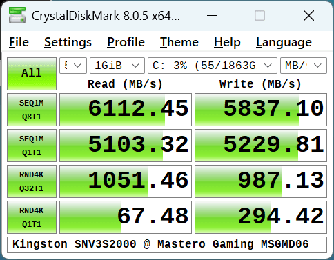Start the RND4K Q1T1 test
Viewport: 334px width, 260px height.
coord(32,217)
